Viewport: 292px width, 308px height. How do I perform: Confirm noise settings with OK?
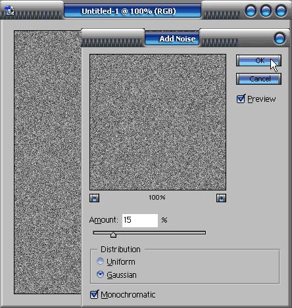(x=258, y=60)
